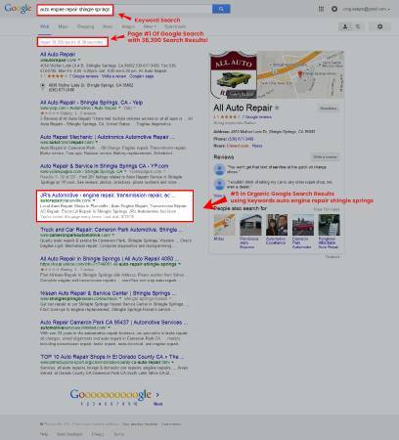399x440 pixels.
Task: Click the Google logo
Action: point(18,9)
